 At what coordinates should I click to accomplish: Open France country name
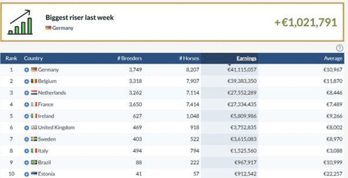[x=45, y=105]
